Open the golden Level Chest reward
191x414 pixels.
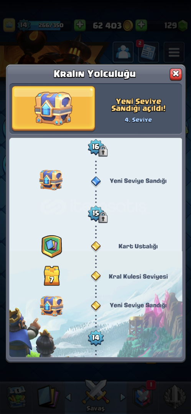(53, 108)
